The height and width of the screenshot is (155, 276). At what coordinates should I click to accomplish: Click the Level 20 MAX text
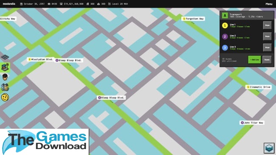click(120, 4)
